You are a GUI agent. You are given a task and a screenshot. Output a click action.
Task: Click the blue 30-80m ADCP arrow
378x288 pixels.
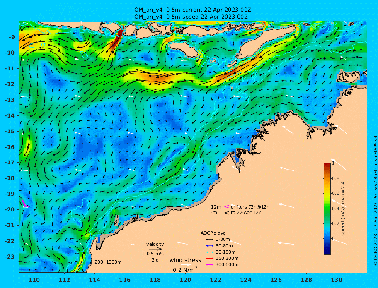coord(209,246)
